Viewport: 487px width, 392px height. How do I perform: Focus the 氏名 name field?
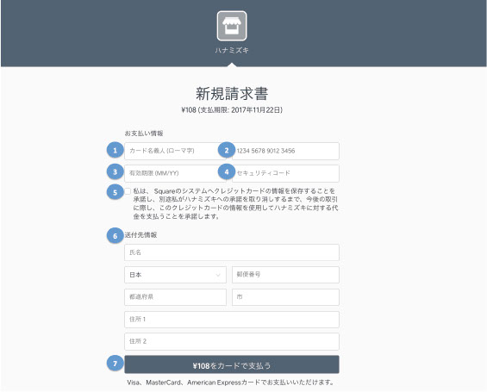[232, 252]
